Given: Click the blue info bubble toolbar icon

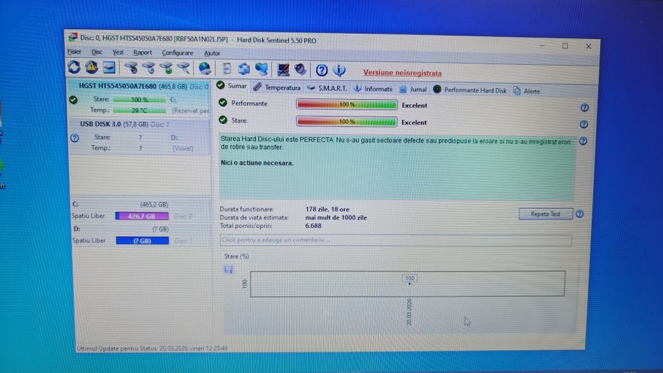Looking at the screenshot, I should tap(339, 70).
